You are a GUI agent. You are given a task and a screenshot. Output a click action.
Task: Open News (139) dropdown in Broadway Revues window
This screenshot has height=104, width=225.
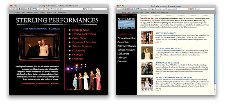pos(155,12)
